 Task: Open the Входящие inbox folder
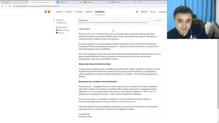point(60,20)
